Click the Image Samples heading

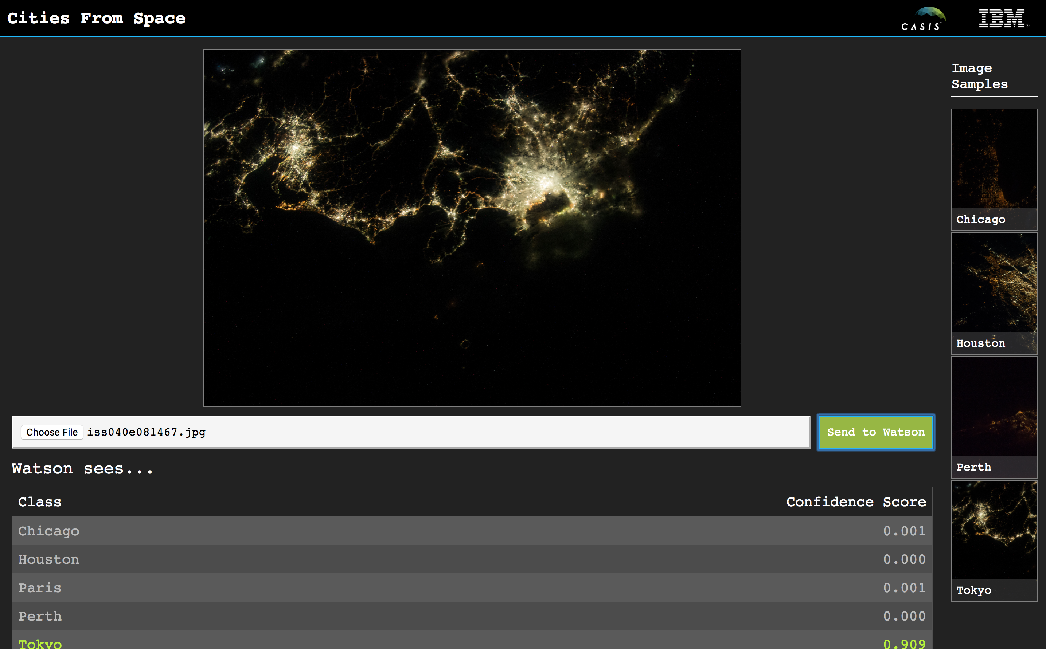(979, 76)
